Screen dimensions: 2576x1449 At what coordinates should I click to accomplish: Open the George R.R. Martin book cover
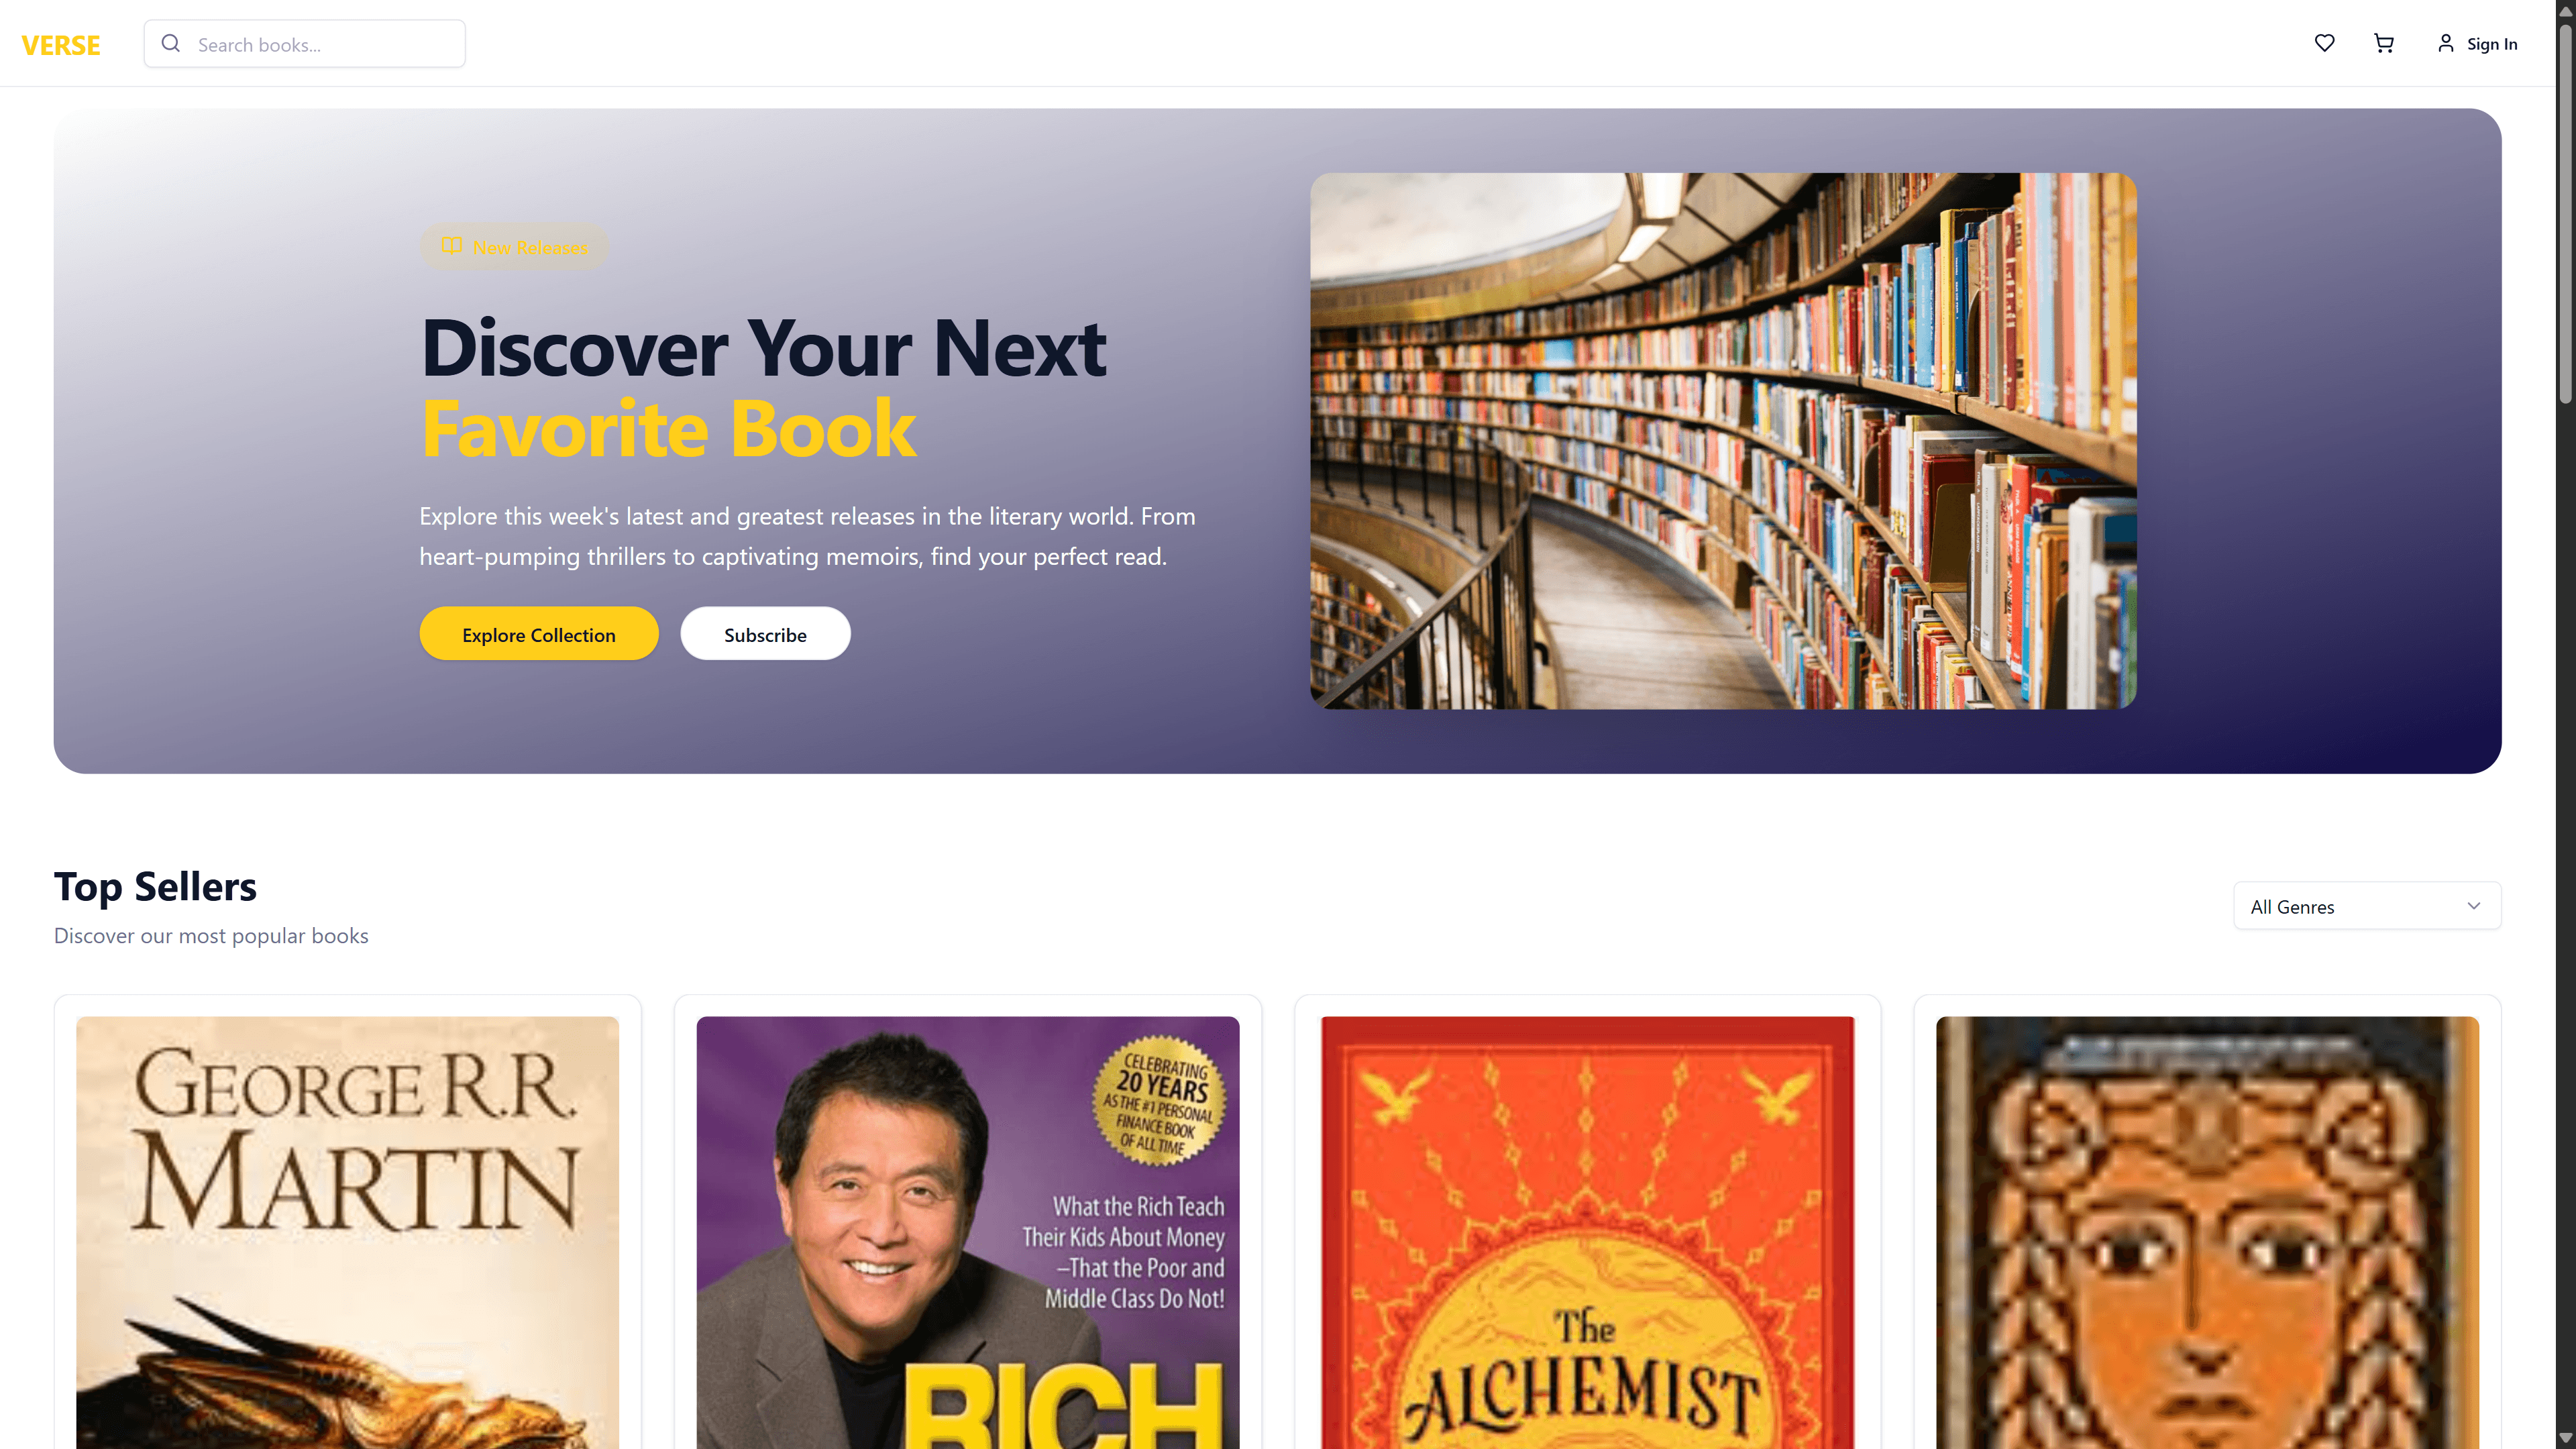(347, 1232)
